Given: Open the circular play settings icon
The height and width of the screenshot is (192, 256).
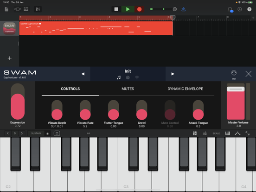Looking at the screenshot, I should point(240,9).
